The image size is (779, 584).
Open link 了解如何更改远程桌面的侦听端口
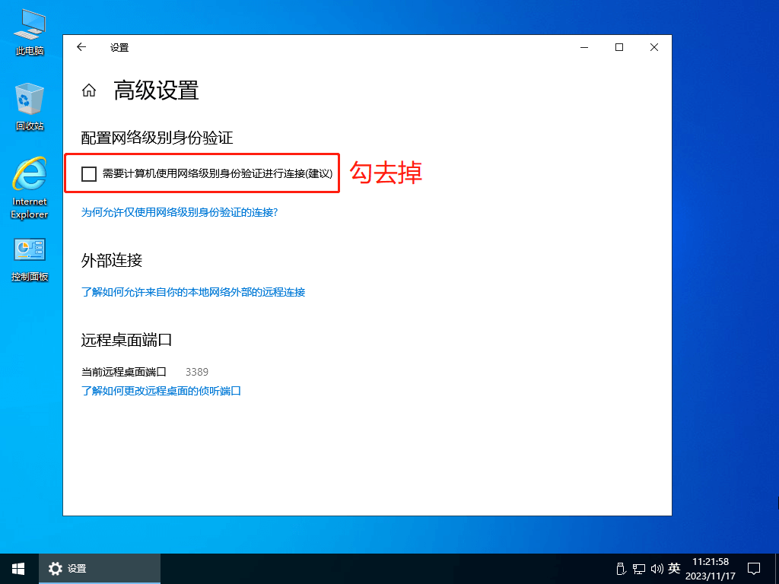point(161,391)
